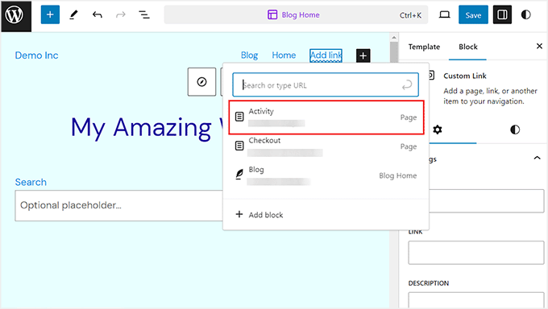Image resolution: width=548 pixels, height=309 pixels.
Task: Select the Search label text
Action: coord(31,182)
